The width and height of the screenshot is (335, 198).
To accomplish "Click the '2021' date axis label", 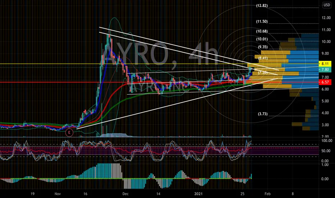I will pos(198,194).
